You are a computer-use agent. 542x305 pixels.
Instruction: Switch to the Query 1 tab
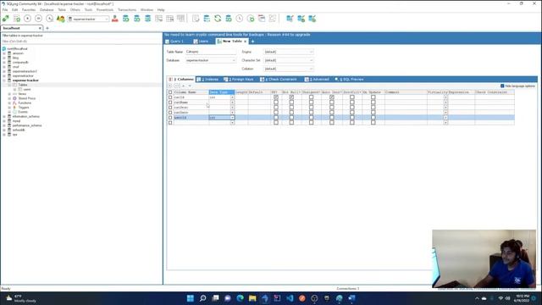pos(174,42)
